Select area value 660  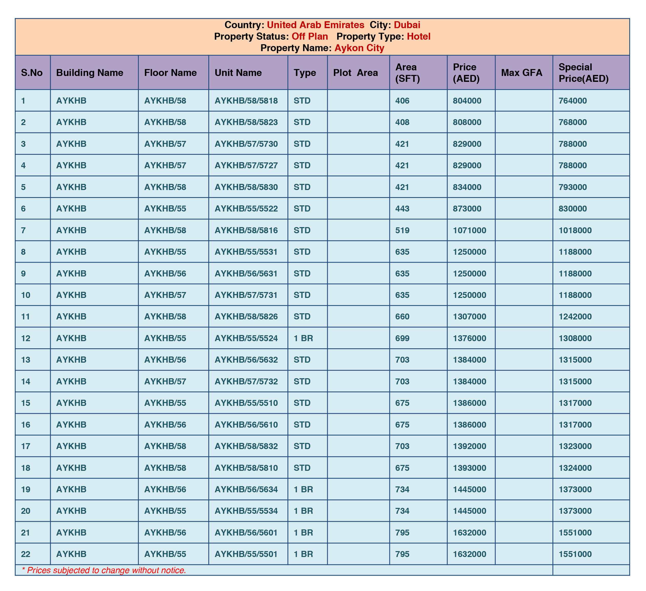tap(418, 316)
